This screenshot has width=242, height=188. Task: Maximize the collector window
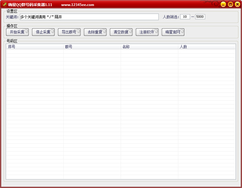230,4
